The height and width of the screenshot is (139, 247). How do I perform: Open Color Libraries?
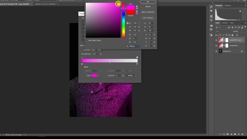tap(148, 18)
